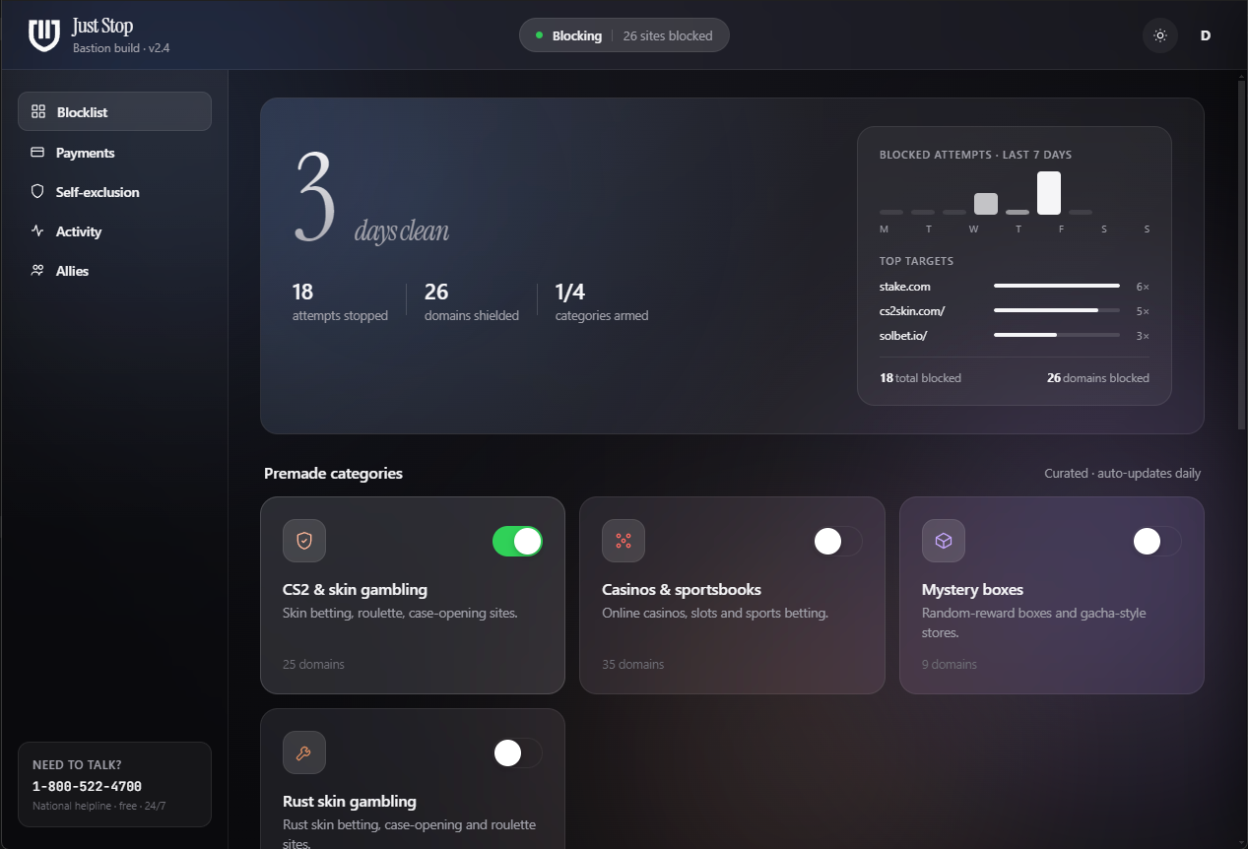This screenshot has width=1248, height=849.
Task: Click the 6× count for stake.com
Action: pos(1143,287)
